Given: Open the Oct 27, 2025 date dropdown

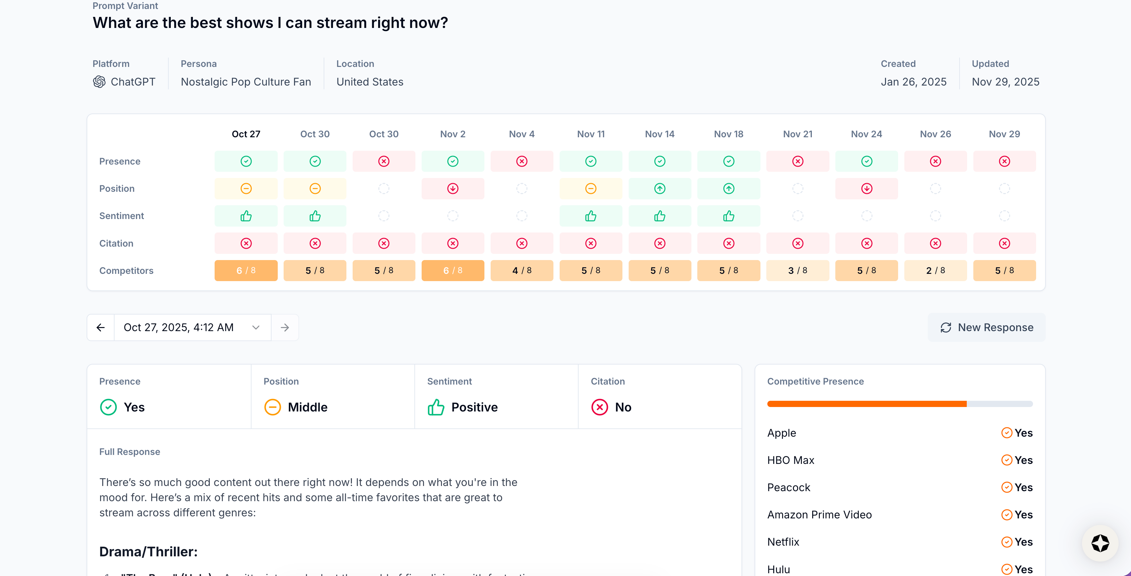Looking at the screenshot, I should click(x=192, y=328).
